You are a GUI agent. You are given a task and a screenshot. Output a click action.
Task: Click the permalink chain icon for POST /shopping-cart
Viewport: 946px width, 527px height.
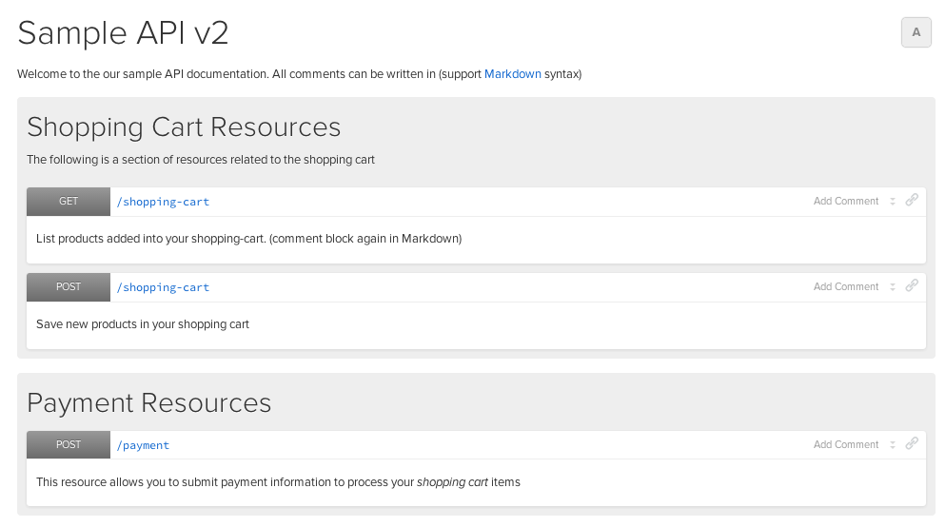[912, 286]
